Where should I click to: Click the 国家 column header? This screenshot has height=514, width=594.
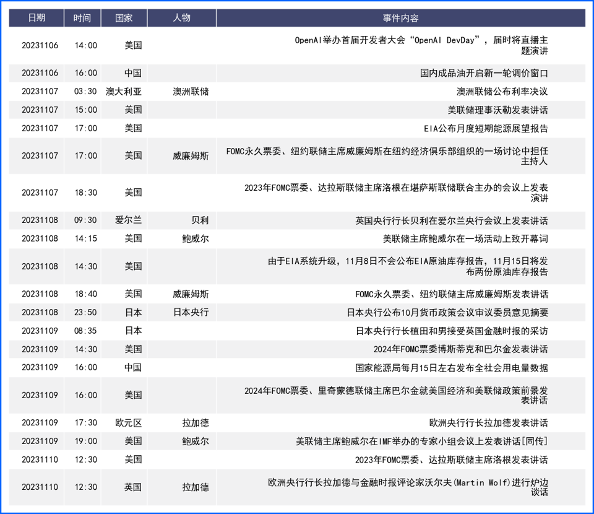pyautogui.click(x=124, y=18)
